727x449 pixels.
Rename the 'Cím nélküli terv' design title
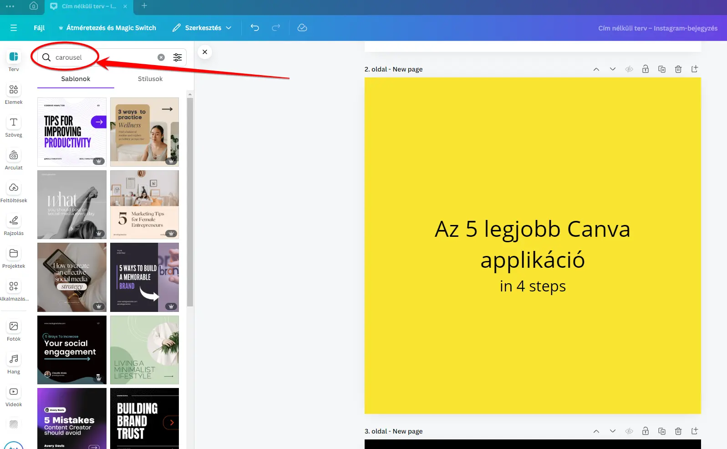[657, 28]
